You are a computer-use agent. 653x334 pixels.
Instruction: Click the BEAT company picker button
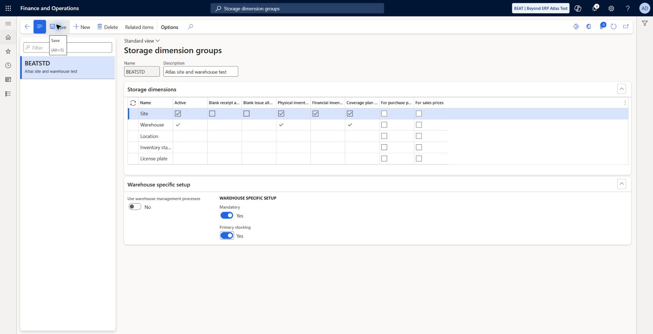(x=541, y=8)
